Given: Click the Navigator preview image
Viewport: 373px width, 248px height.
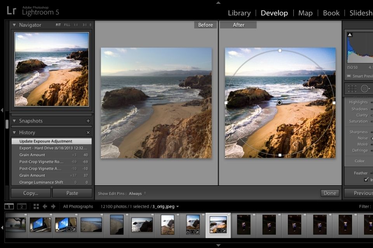Looking at the screenshot, I should [x=52, y=69].
